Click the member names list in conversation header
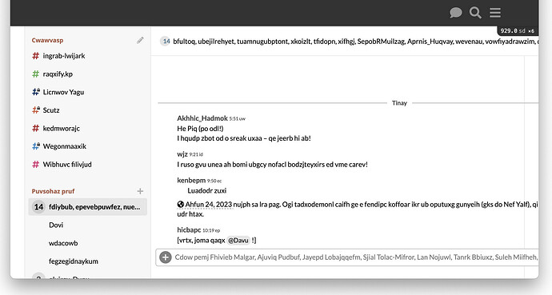This screenshot has width=552, height=295. tap(355, 42)
